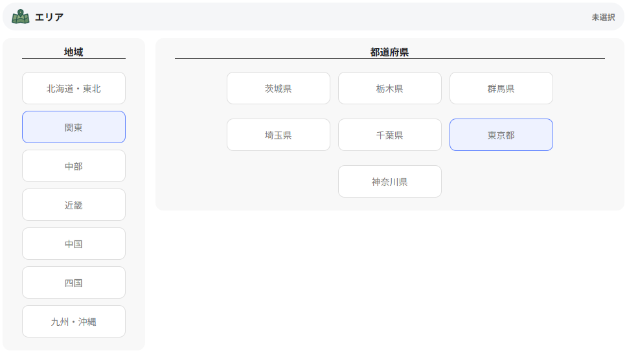The image size is (627, 355).
Task: Toggle 茨城県 prefecture selection
Action: [279, 88]
